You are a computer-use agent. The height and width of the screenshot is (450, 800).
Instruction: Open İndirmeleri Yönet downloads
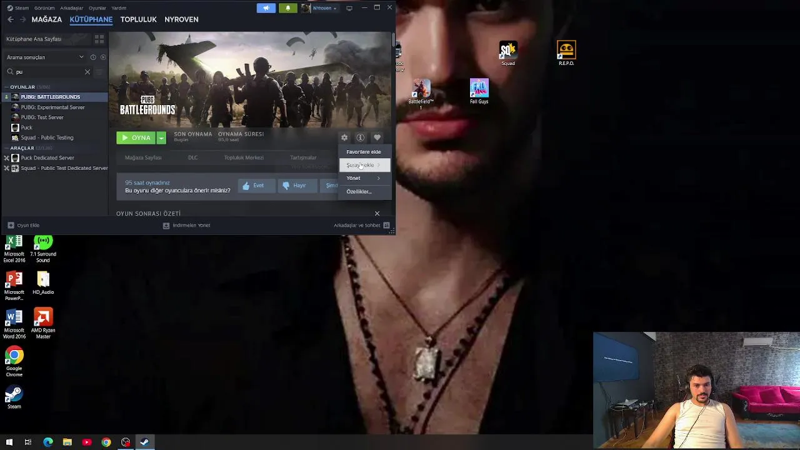187,225
